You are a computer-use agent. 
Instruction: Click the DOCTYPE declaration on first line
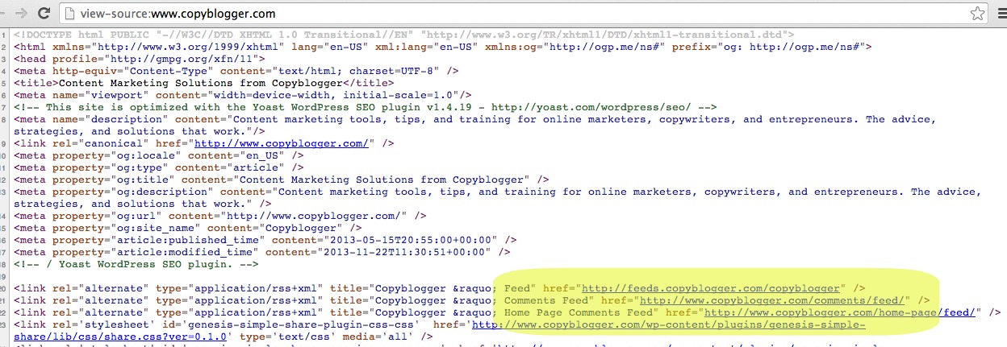(403, 35)
